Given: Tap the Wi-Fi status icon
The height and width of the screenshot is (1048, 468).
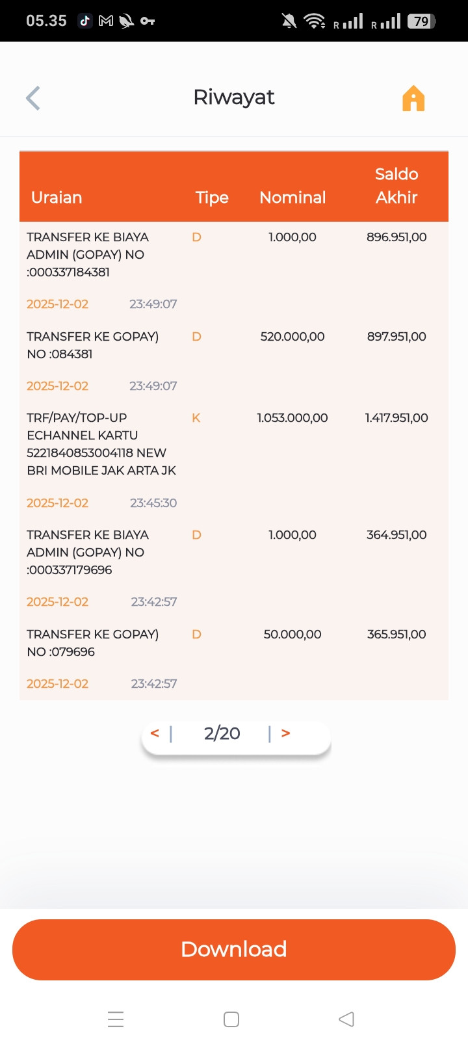Looking at the screenshot, I should (x=315, y=21).
